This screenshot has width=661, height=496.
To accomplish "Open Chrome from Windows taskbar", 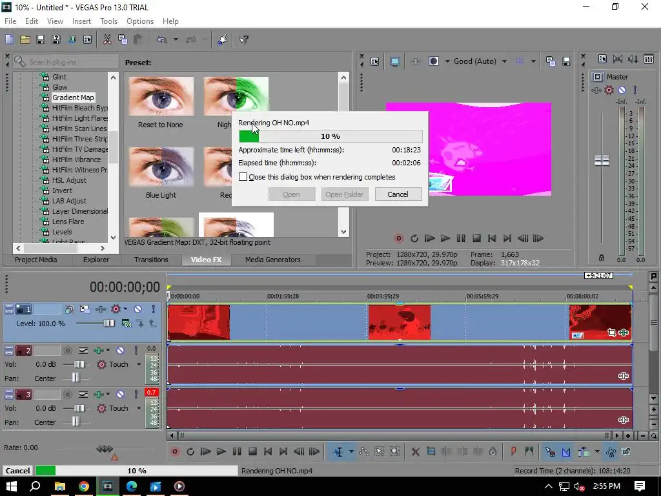I will [83, 486].
